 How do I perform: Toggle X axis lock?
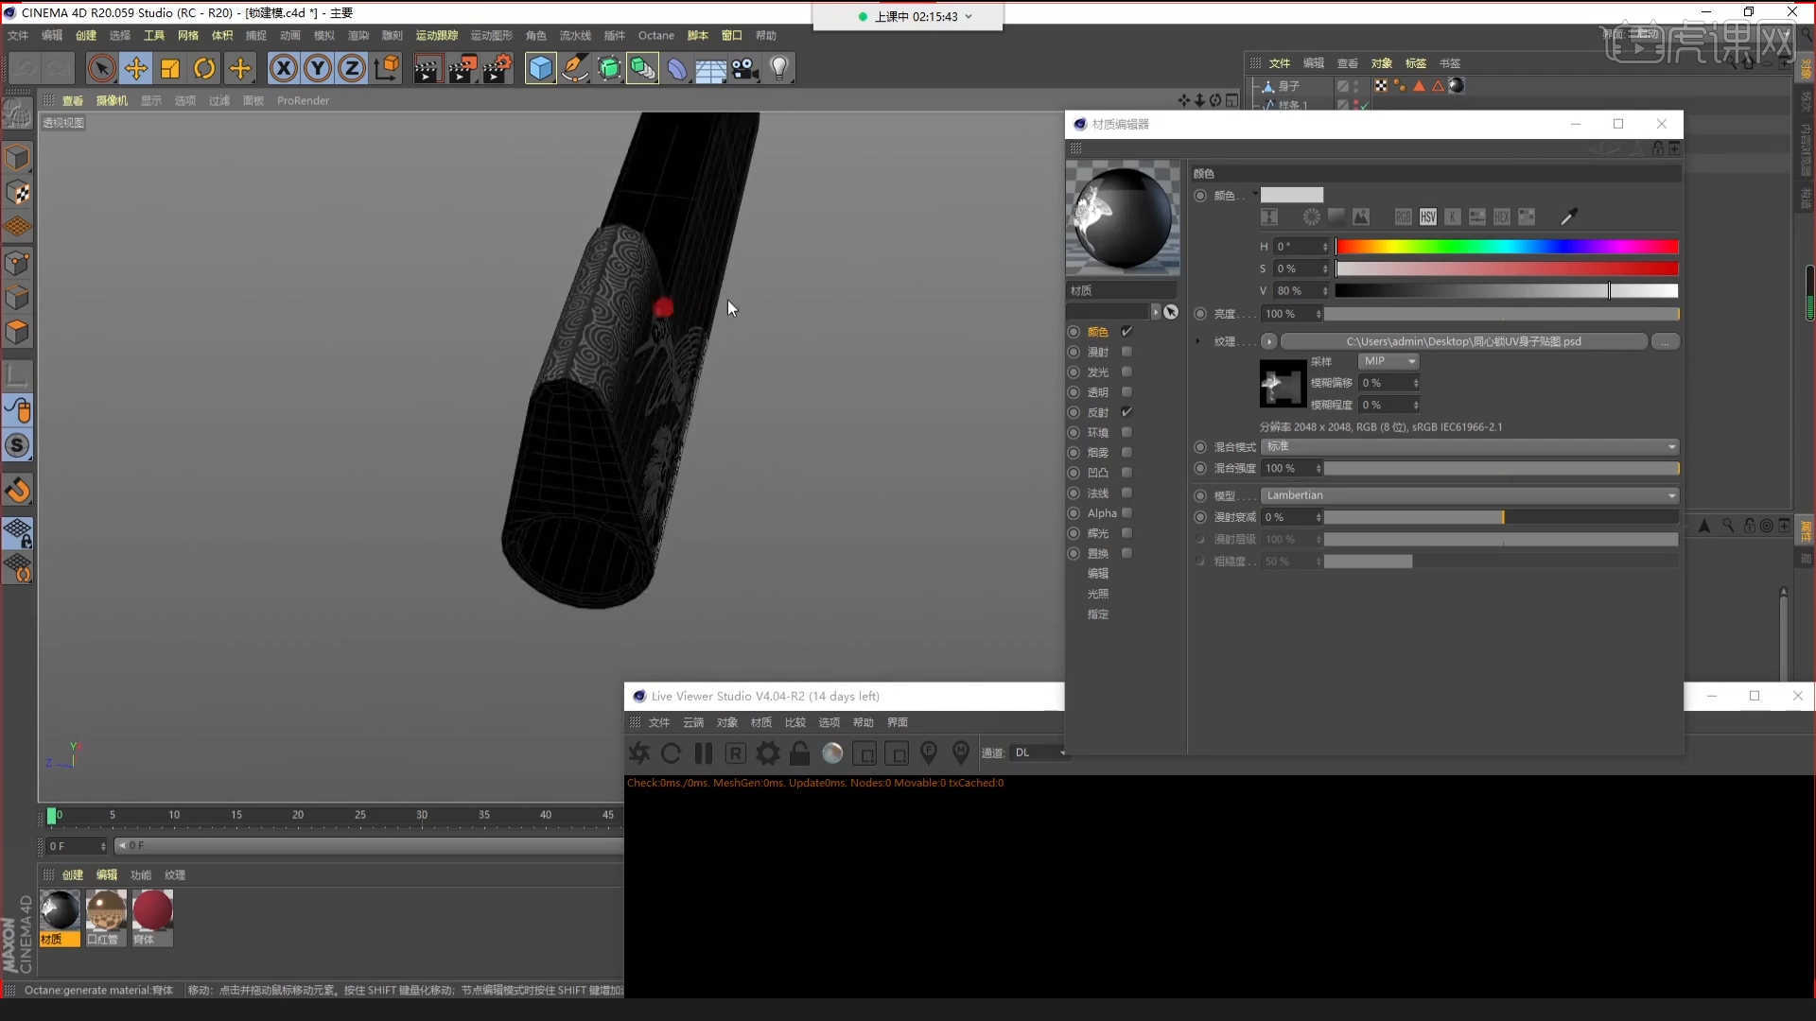(284, 68)
